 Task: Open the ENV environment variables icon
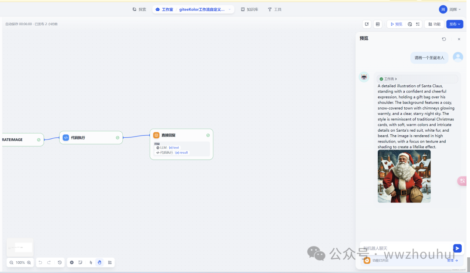[x=378, y=24]
